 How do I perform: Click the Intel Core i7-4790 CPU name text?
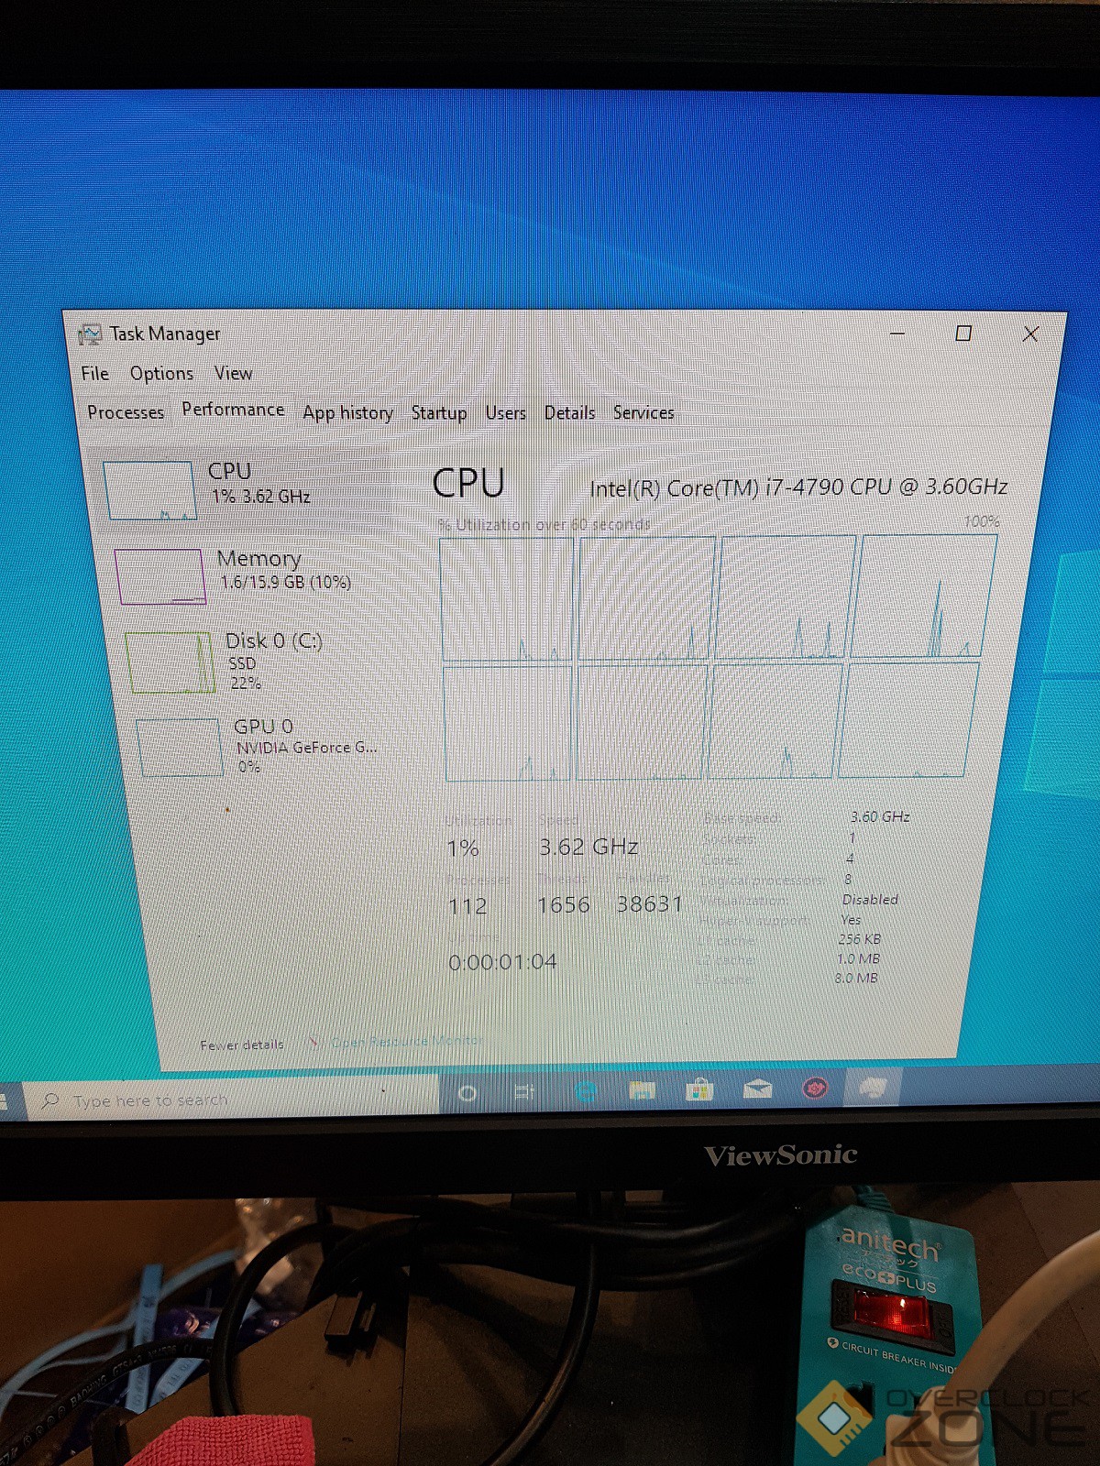(798, 487)
